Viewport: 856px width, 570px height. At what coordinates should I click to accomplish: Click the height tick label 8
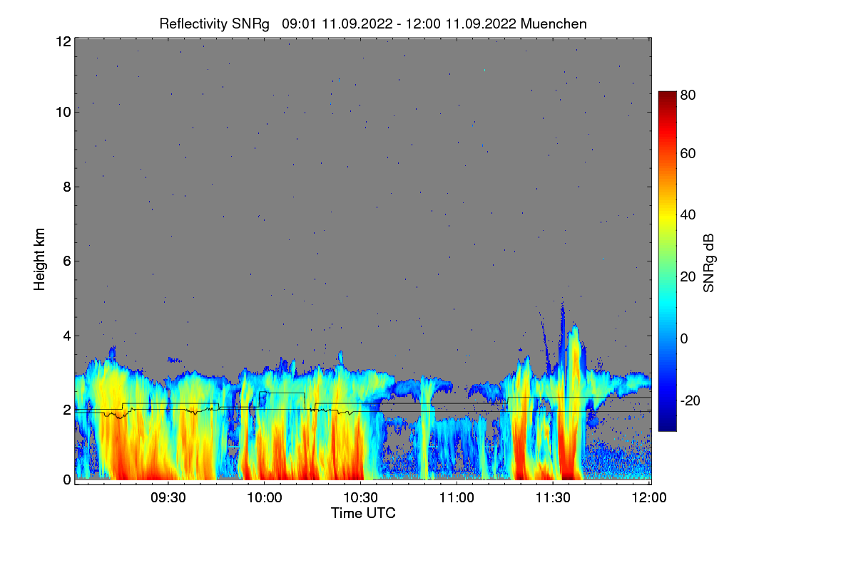66,187
